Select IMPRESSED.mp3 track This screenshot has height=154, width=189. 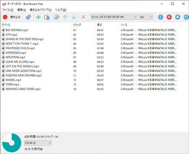click(x=16, y=53)
